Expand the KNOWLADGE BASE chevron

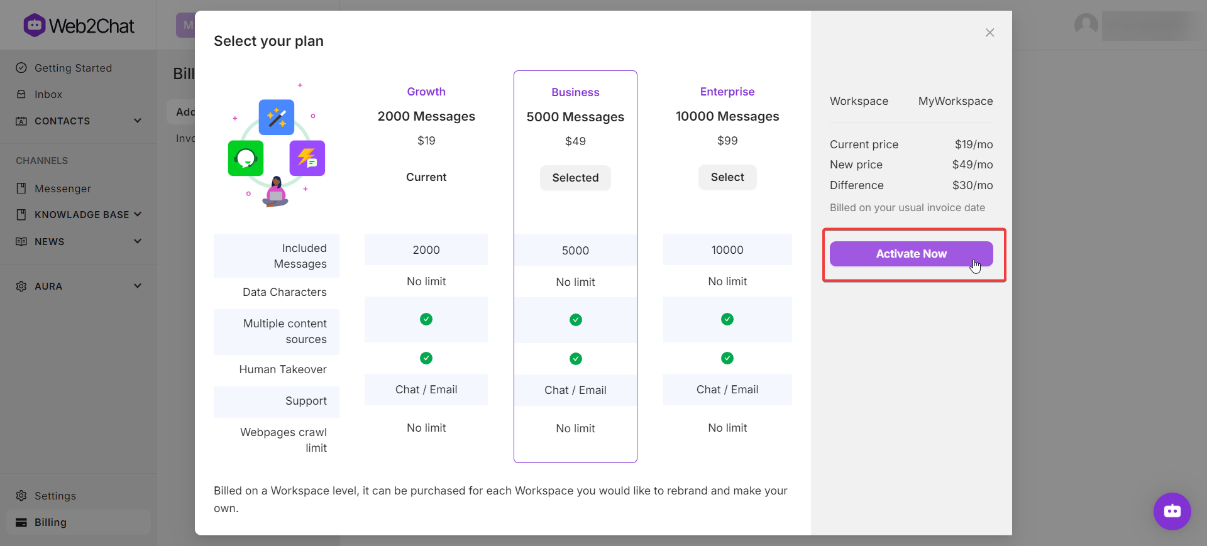(138, 214)
